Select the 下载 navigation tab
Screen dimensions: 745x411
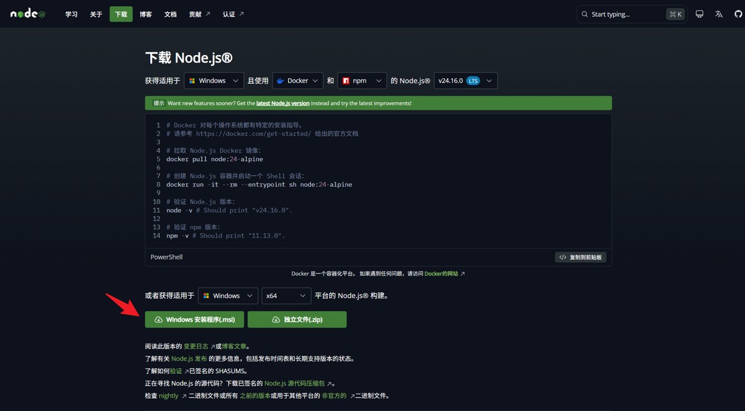point(121,14)
